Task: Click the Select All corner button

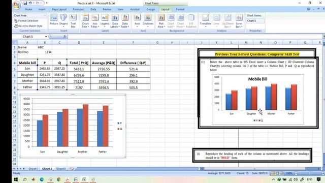Action: point(15,43)
